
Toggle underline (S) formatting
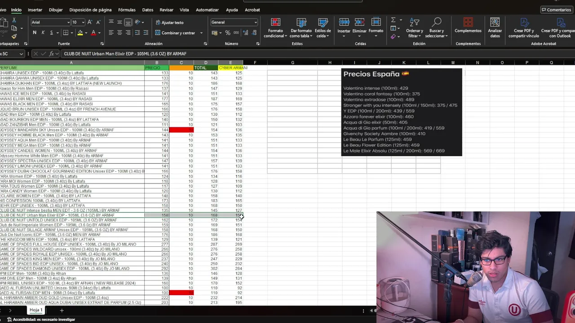[x=51, y=33]
